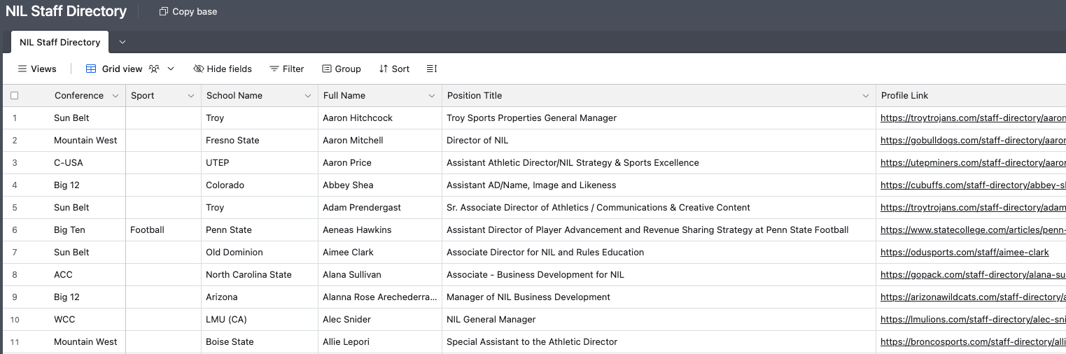The height and width of the screenshot is (354, 1066).
Task: Select the NIL Staff Directory table tab
Action: tap(60, 42)
